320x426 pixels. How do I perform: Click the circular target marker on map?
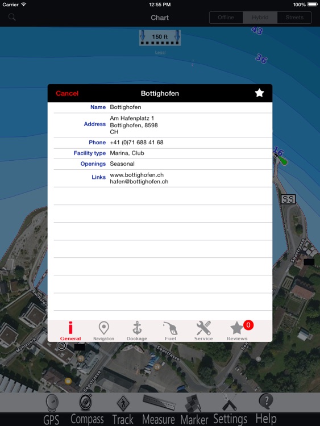(x=62, y=346)
